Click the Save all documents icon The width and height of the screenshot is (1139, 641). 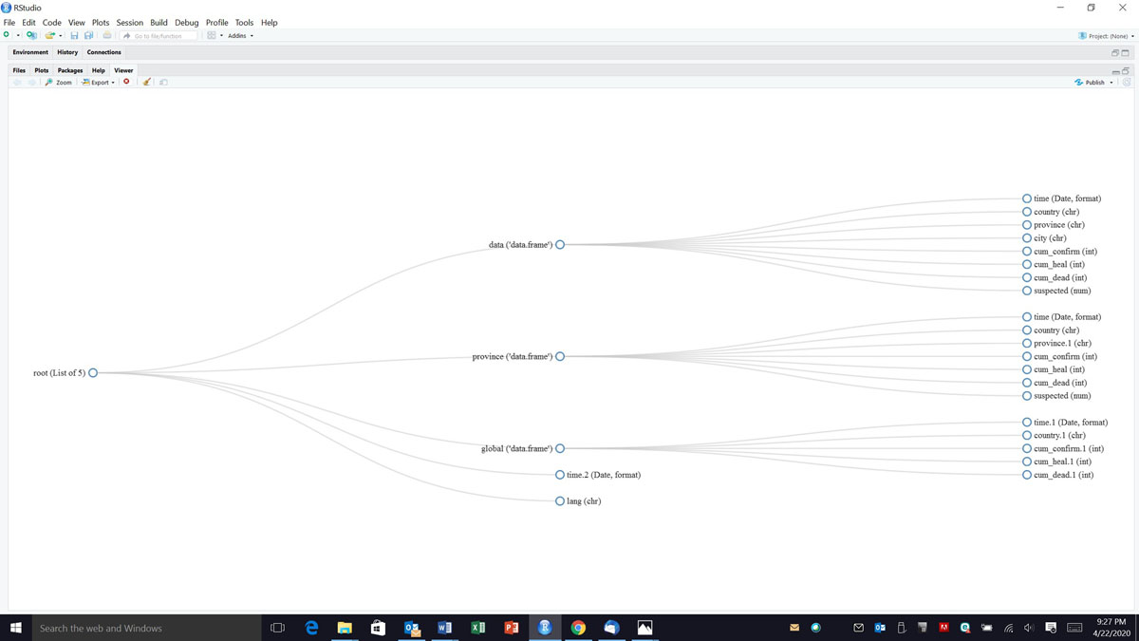point(88,36)
